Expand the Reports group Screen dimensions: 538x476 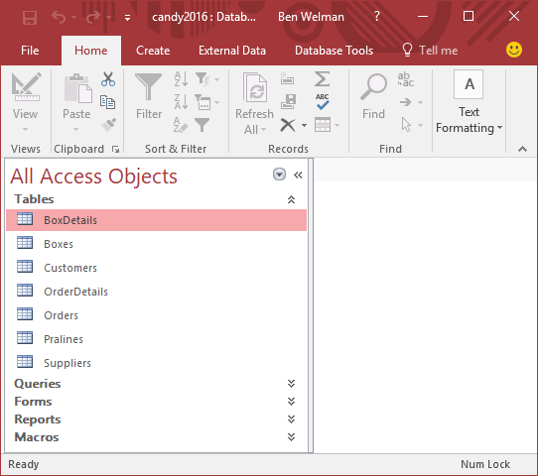click(291, 419)
